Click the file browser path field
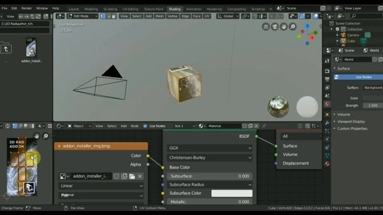This screenshot has height=215, width=383. point(25,24)
